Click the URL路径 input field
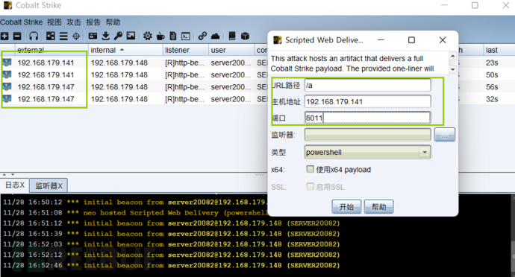The height and width of the screenshot is (277, 515). tap(367, 85)
